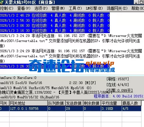Click the 0 cell under 队列数据
144x127 pixels.
click(x=56, y=109)
